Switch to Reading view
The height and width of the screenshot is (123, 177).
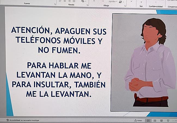[x=161, y=121]
